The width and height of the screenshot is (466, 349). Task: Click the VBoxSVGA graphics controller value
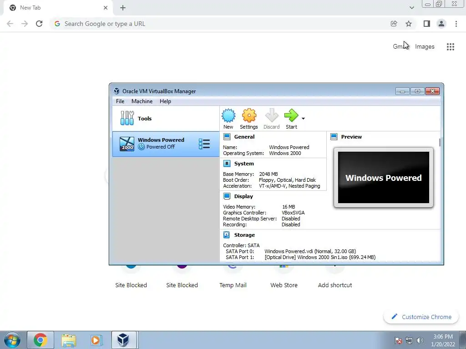click(x=293, y=213)
